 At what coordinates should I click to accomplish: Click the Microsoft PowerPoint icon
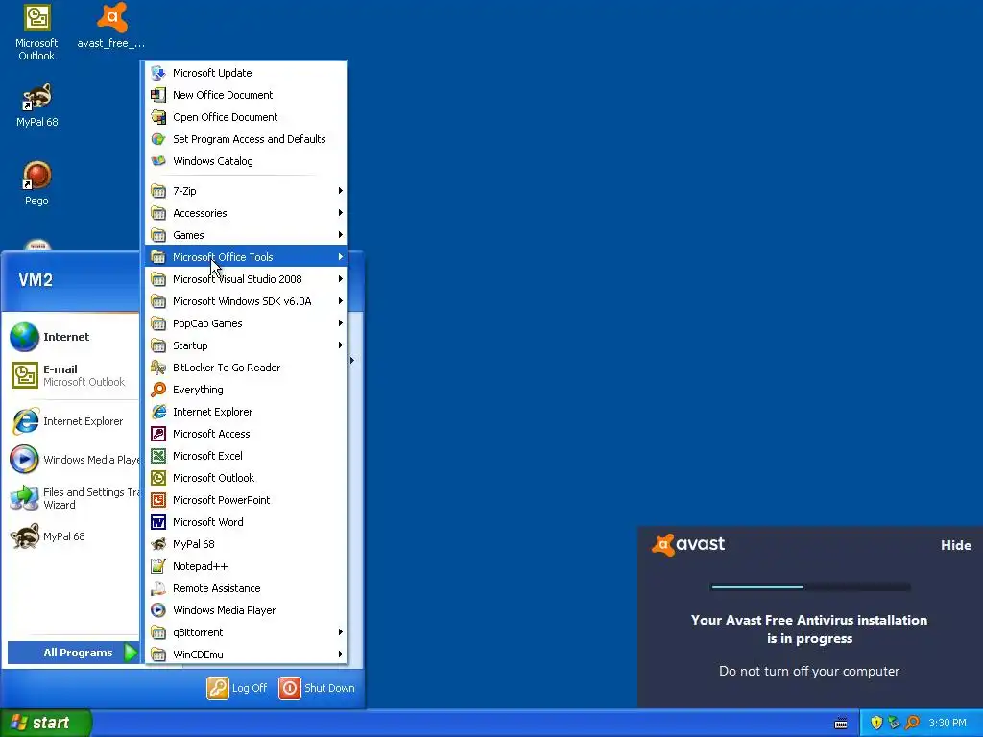tap(158, 500)
